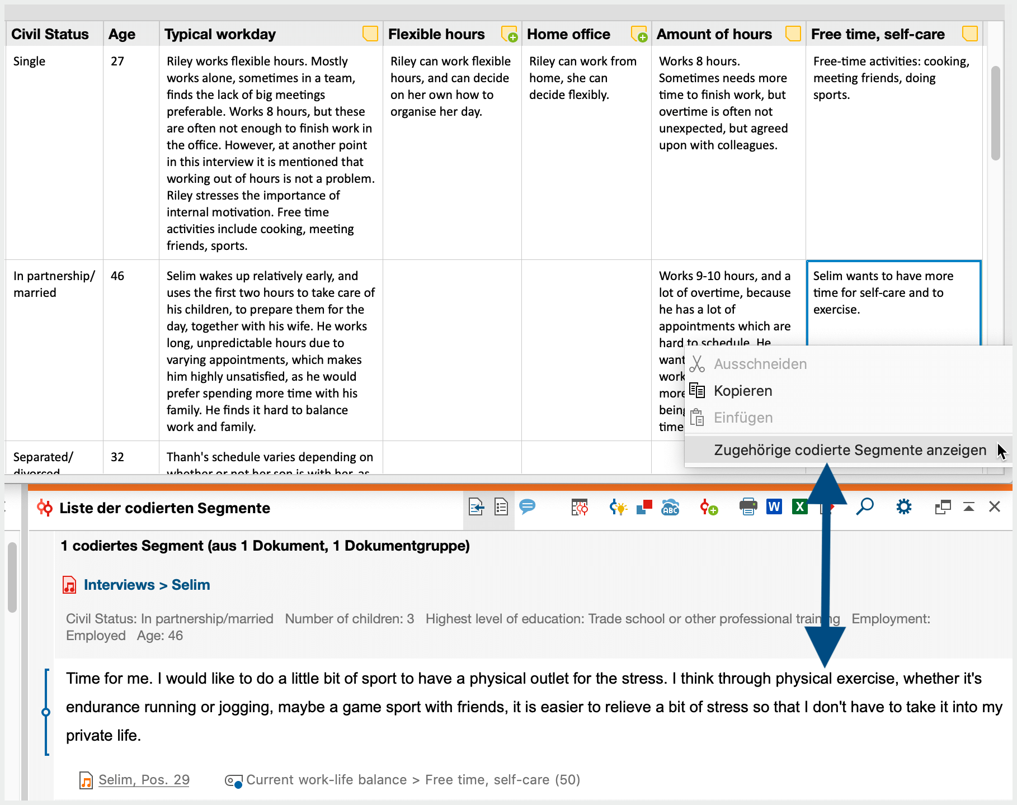Undock the coded segments window
Viewport: 1017px width, 805px height.
[943, 507]
